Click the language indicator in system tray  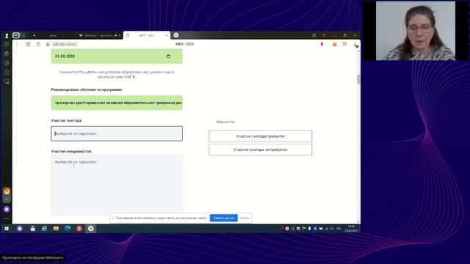point(339,228)
